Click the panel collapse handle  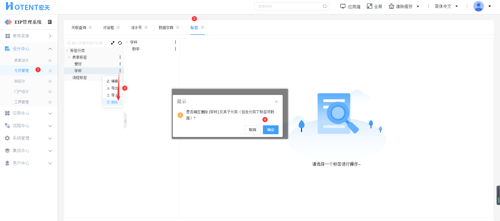pyautogui.click(x=125, y=121)
